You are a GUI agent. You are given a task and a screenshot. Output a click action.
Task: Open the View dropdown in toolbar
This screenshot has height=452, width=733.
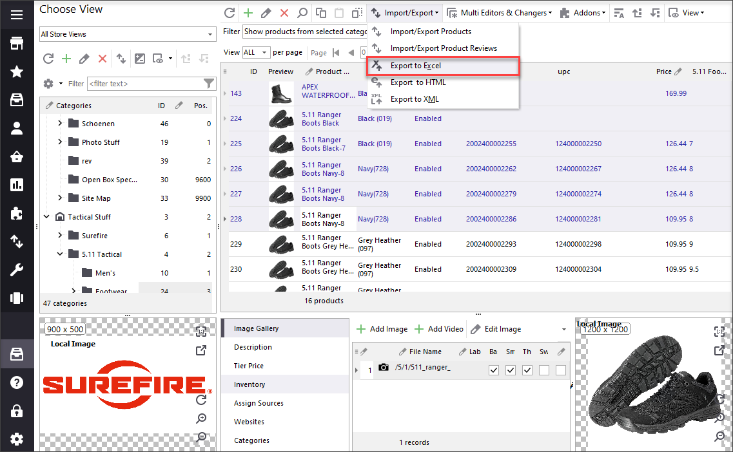(x=686, y=13)
